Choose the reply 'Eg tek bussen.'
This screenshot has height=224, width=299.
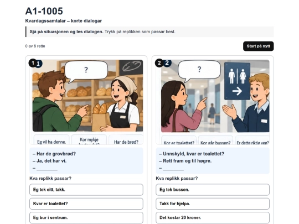click(x=213, y=190)
